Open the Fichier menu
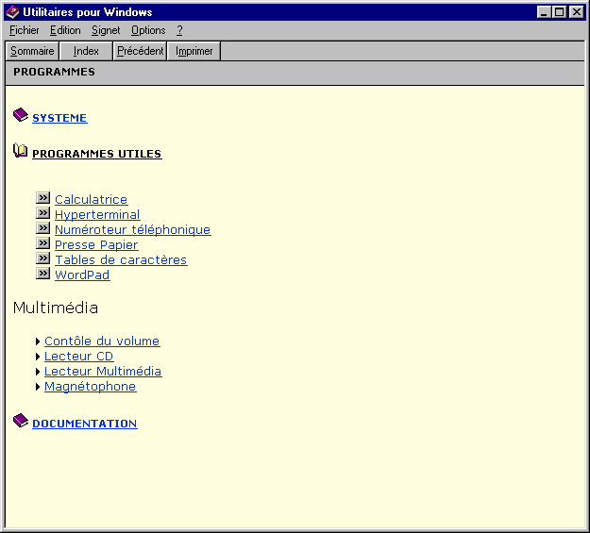This screenshot has width=590, height=533. pos(25,30)
